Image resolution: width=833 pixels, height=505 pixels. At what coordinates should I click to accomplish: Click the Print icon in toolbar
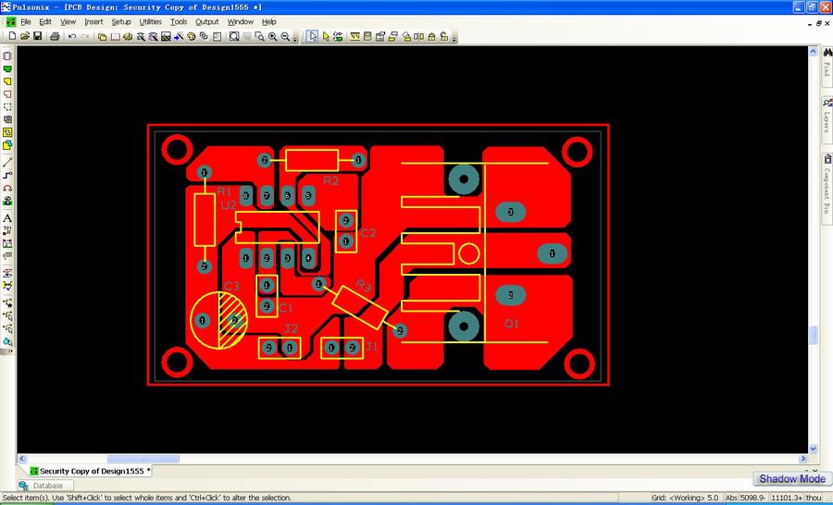pos(55,36)
